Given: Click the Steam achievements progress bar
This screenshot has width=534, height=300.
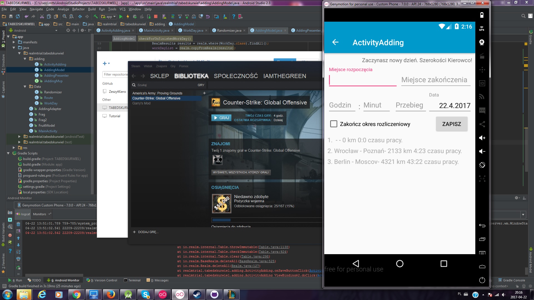Looking at the screenshot, I should point(266,220).
